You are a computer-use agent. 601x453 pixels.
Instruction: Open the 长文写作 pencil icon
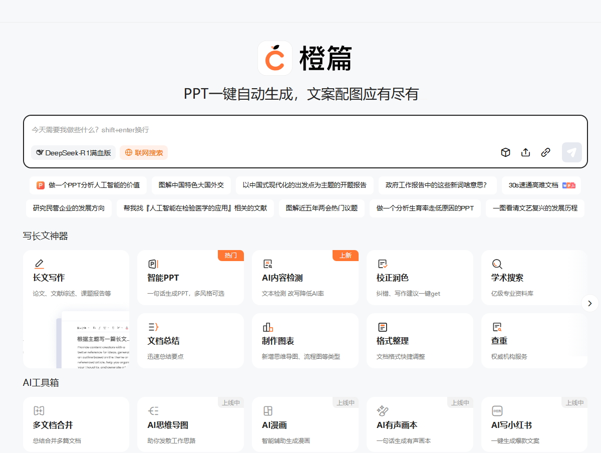click(39, 264)
